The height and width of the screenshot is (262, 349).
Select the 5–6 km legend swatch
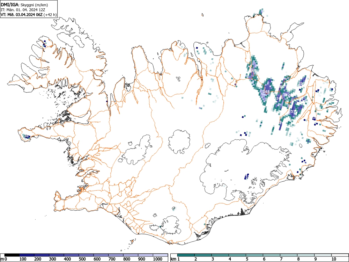click(254, 255)
